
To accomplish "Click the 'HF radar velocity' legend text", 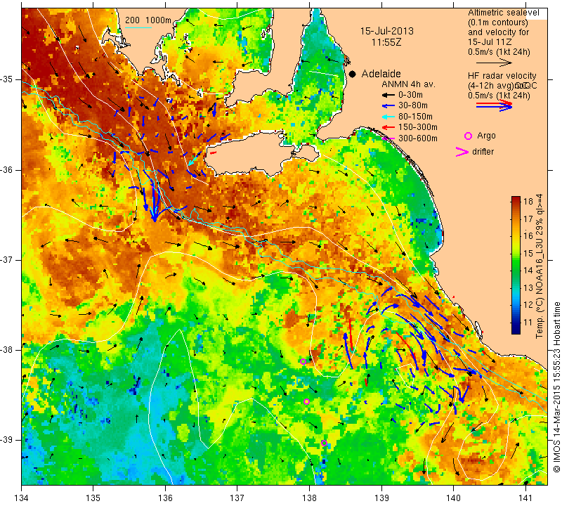I will click(502, 76).
